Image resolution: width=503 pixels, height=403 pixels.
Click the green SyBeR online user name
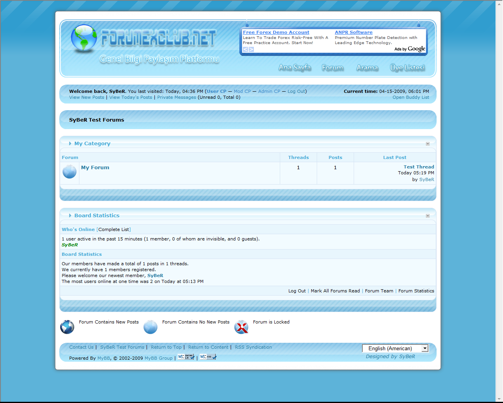point(70,245)
